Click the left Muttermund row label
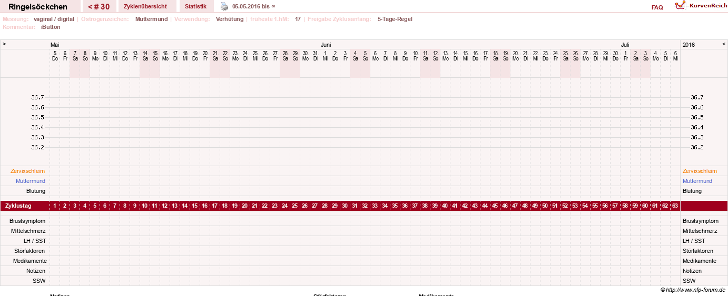This screenshot has width=728, height=296. tap(31, 181)
